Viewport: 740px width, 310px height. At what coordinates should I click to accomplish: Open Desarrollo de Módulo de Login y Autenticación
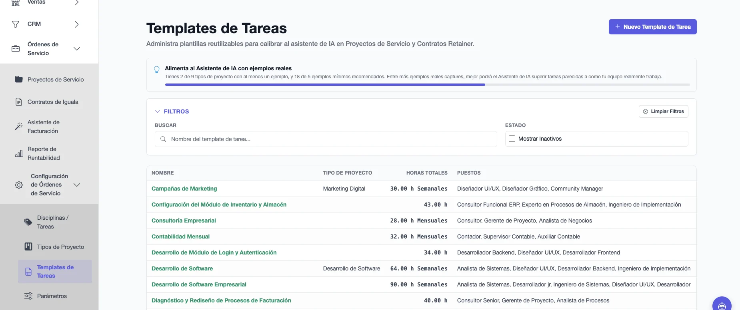(214, 252)
